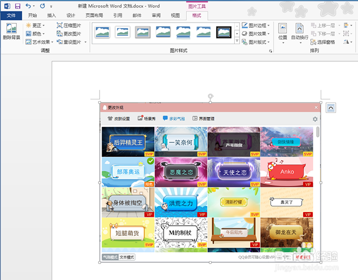Click the 后羿精灵王 bubble thumbnail

[x=128, y=142]
